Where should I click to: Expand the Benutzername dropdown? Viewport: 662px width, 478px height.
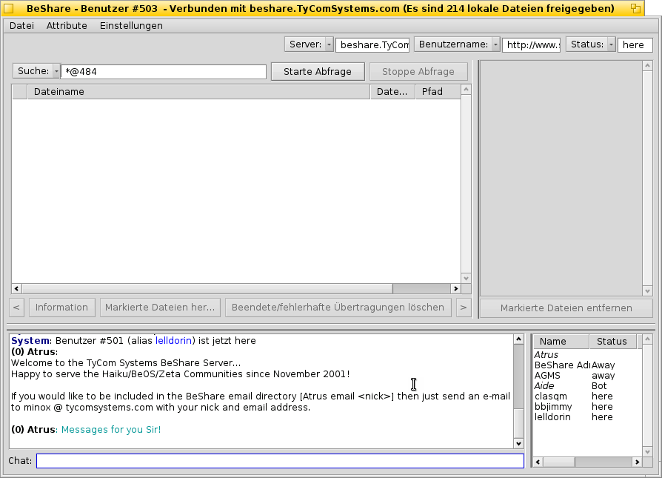point(457,44)
